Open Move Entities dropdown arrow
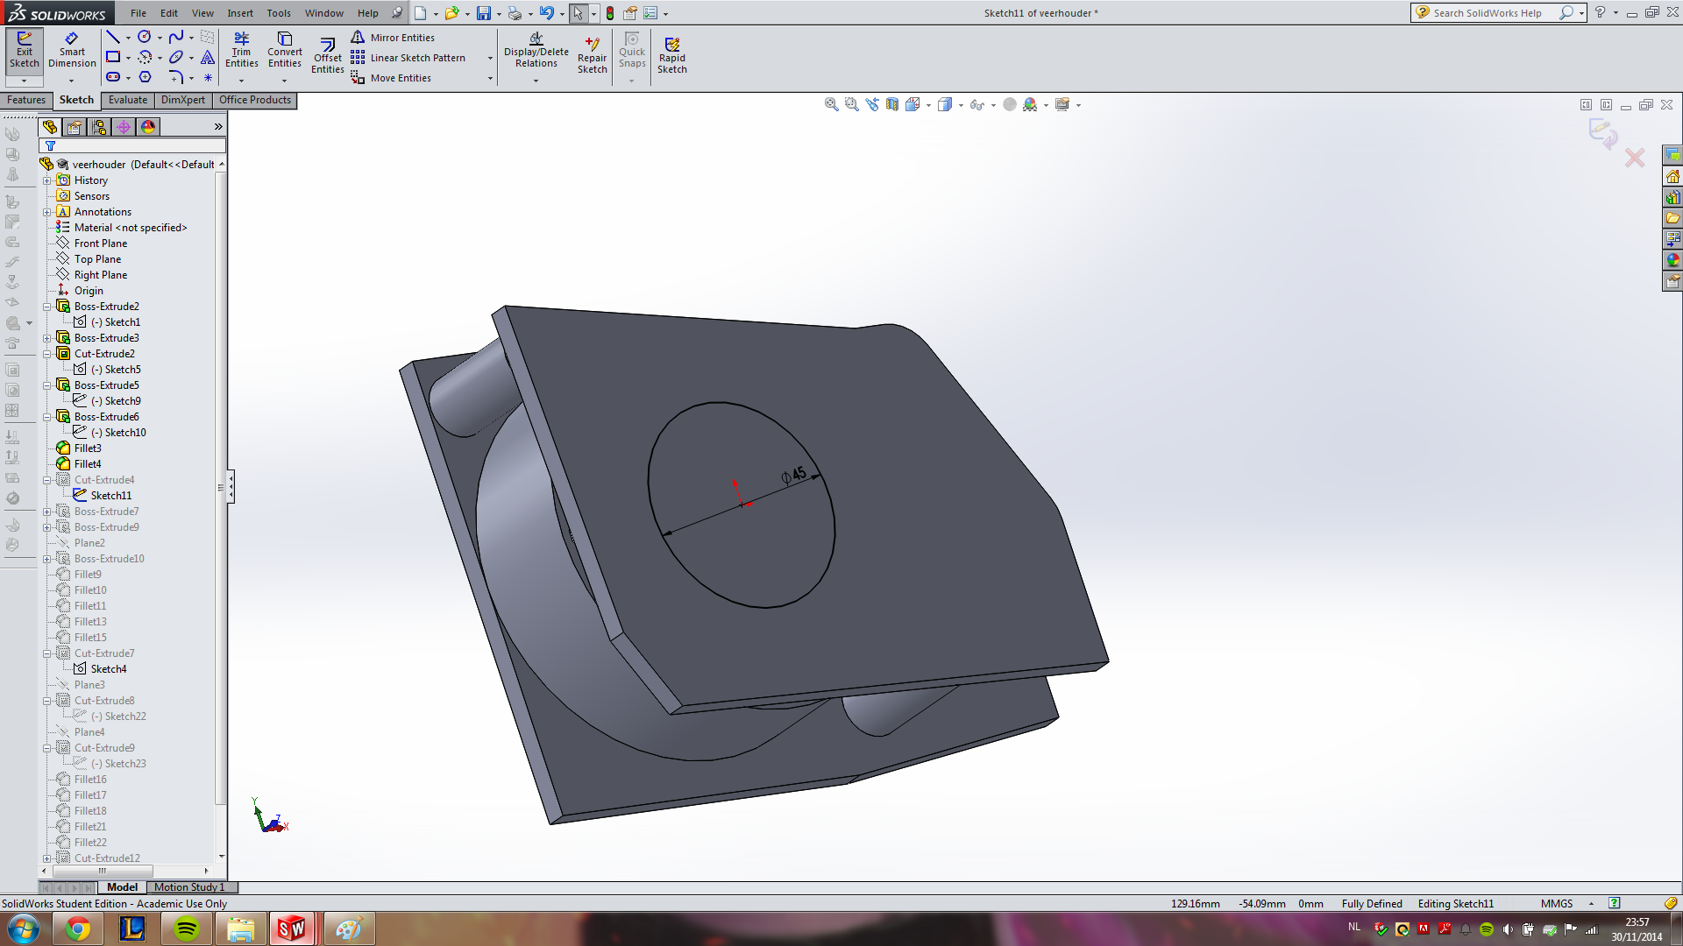The width and height of the screenshot is (1683, 946). click(x=490, y=78)
